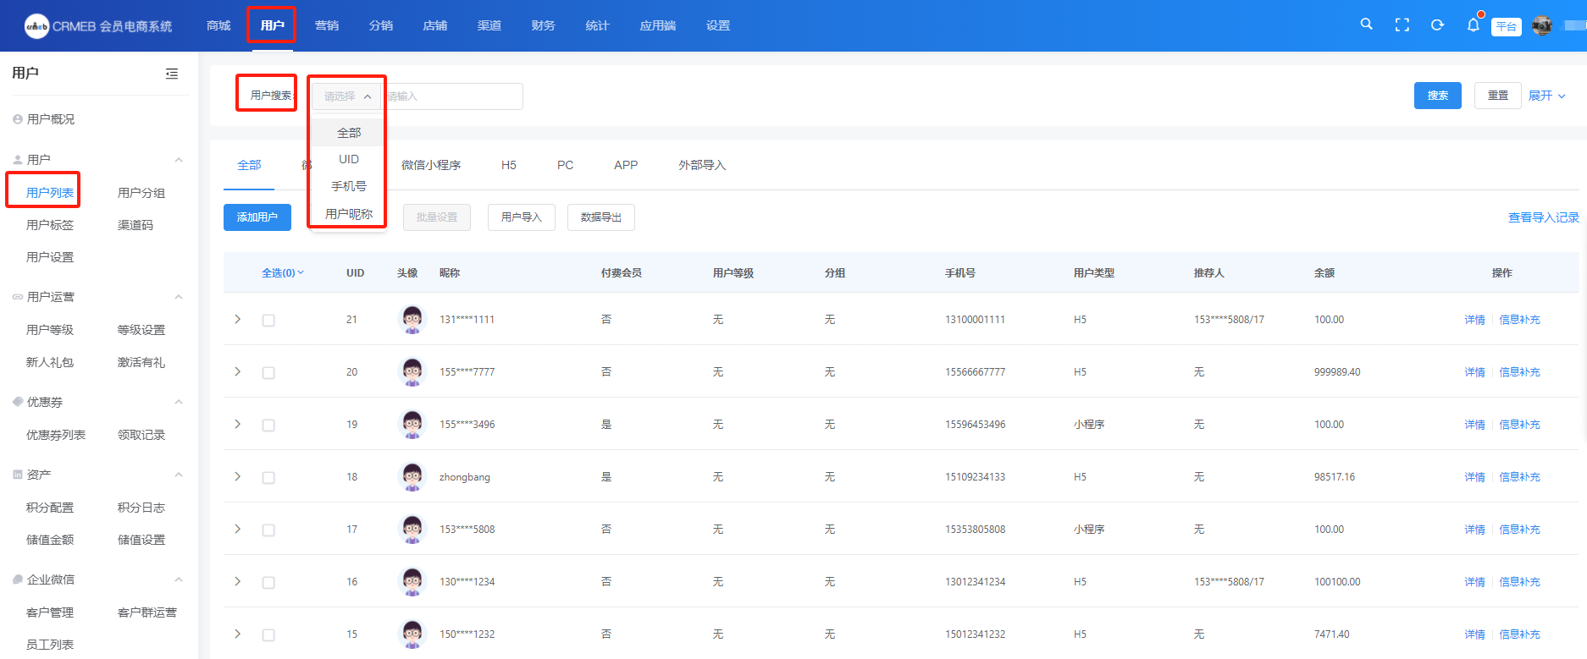Image resolution: width=1587 pixels, height=659 pixels.
Task: Collapse the 用户运营 sidebar section
Action: click(179, 297)
